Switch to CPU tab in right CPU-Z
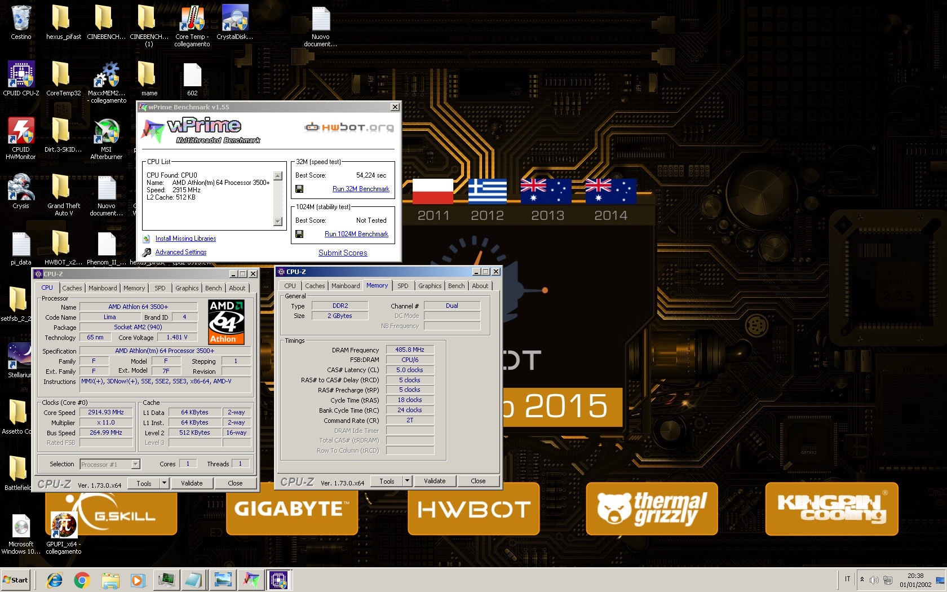The height and width of the screenshot is (592, 947). point(290,286)
